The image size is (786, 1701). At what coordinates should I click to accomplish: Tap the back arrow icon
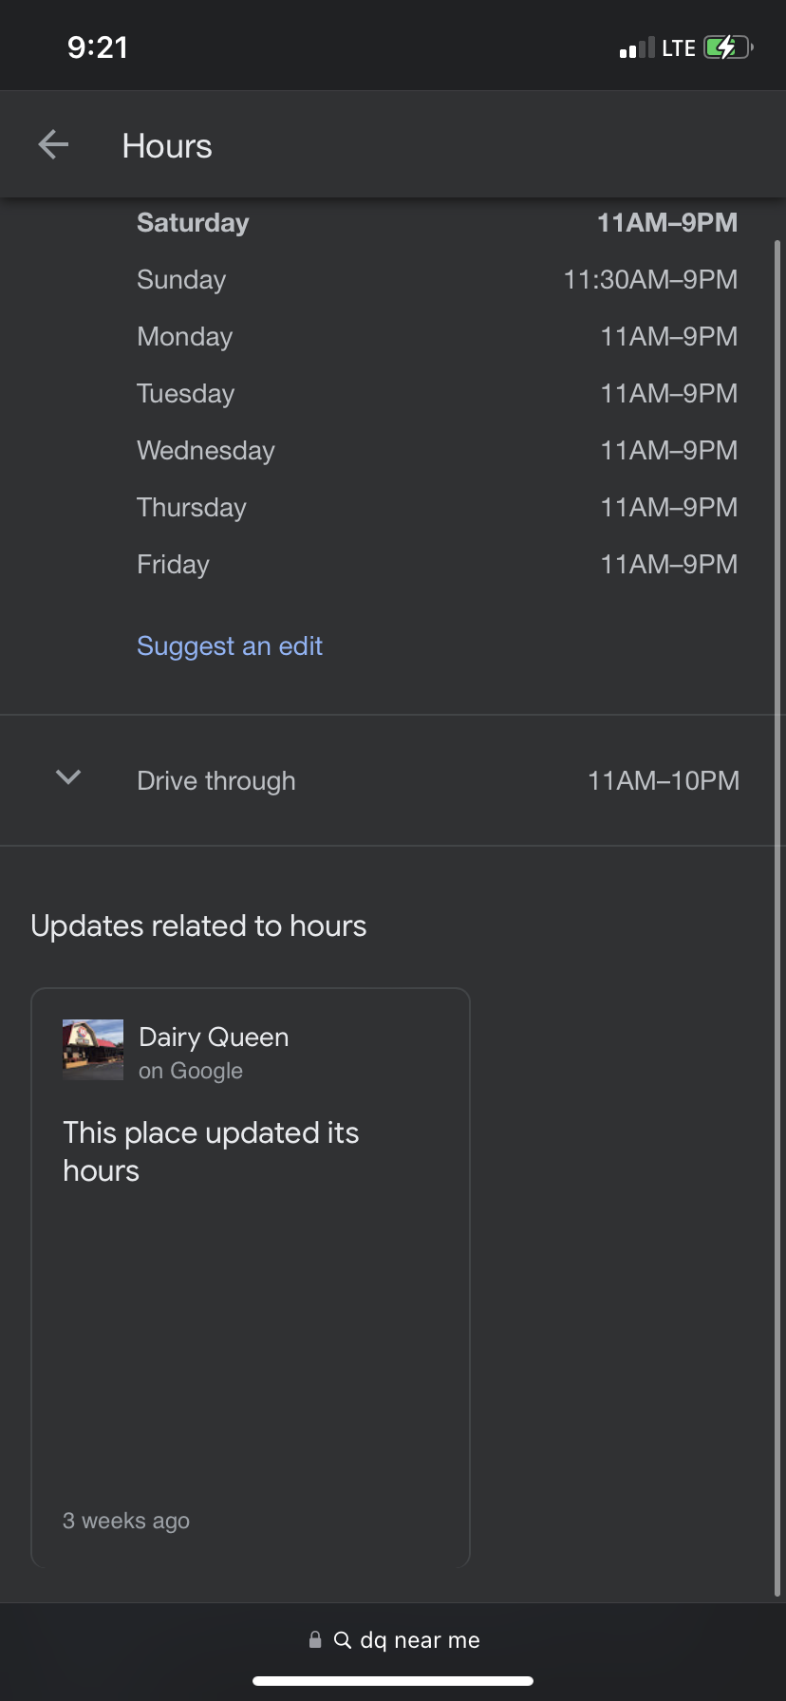(x=53, y=145)
